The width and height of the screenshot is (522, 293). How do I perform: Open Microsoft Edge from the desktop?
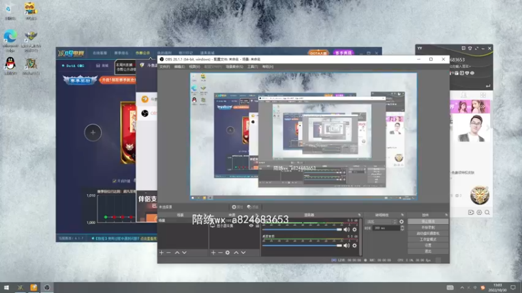pos(10,36)
